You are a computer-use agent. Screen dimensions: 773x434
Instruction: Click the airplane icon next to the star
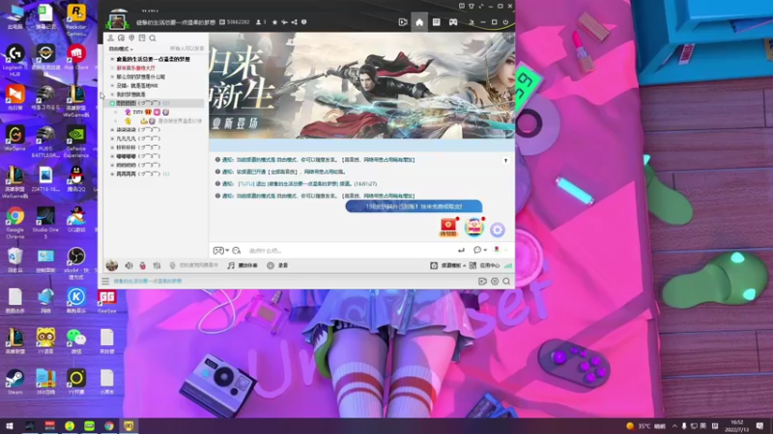click(284, 22)
